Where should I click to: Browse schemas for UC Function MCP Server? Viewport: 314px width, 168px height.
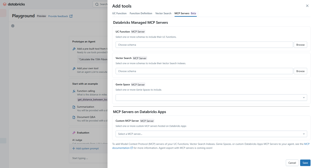(300, 45)
